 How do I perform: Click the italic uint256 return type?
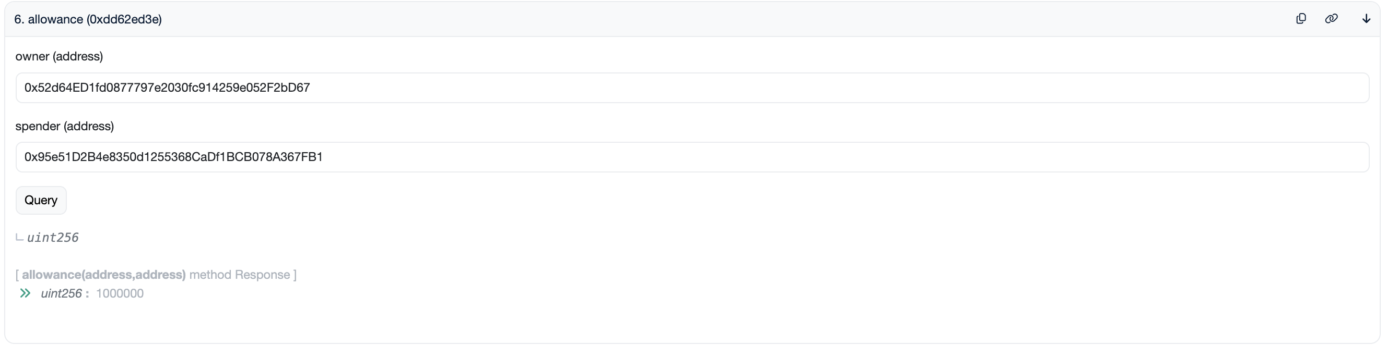pos(53,238)
